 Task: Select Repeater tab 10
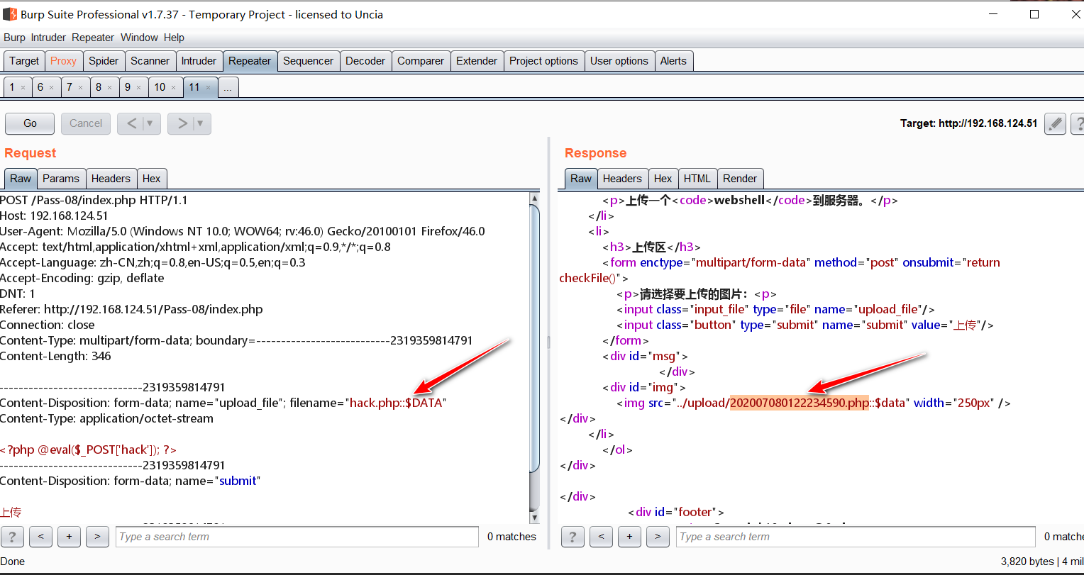click(x=160, y=87)
